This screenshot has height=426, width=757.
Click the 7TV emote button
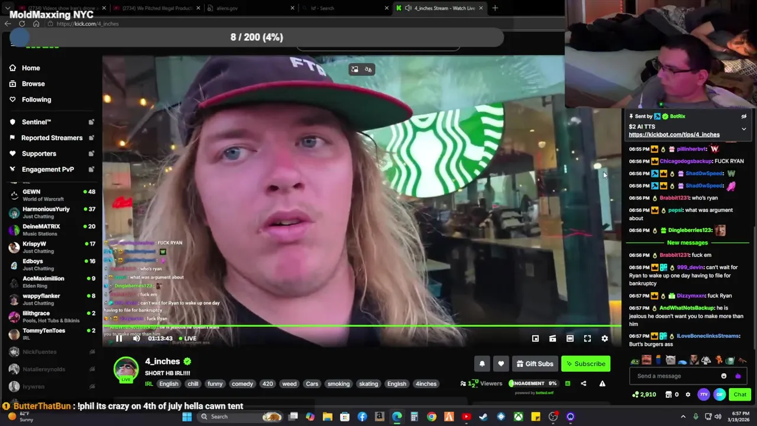tap(704, 395)
